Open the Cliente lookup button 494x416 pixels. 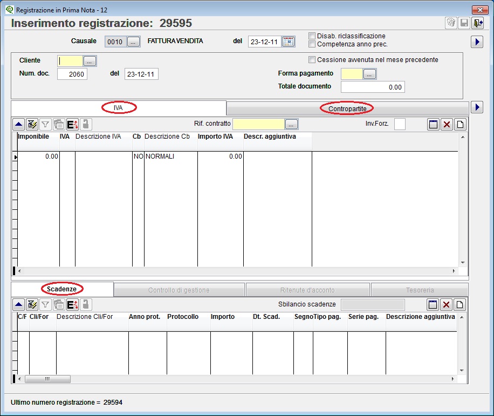tap(90, 61)
